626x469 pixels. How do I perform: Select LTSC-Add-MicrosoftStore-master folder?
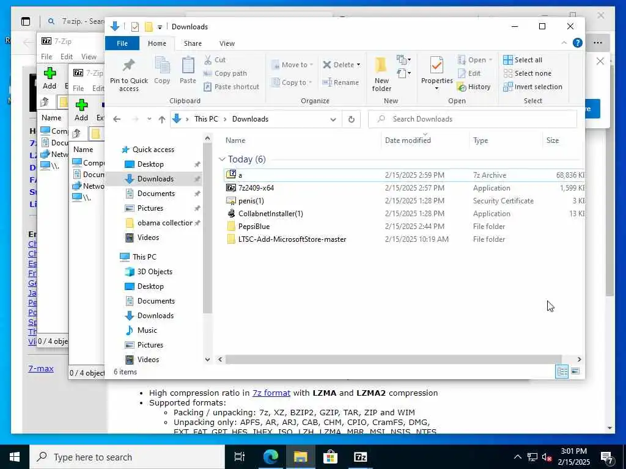point(292,239)
